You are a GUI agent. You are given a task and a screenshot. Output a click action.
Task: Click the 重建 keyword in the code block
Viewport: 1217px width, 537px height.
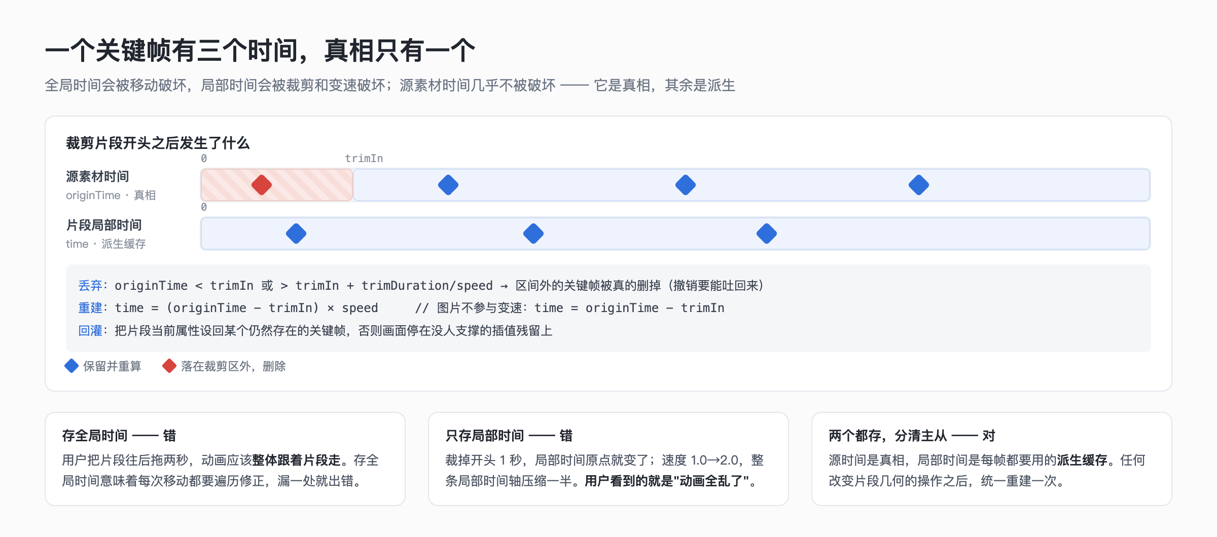point(90,308)
